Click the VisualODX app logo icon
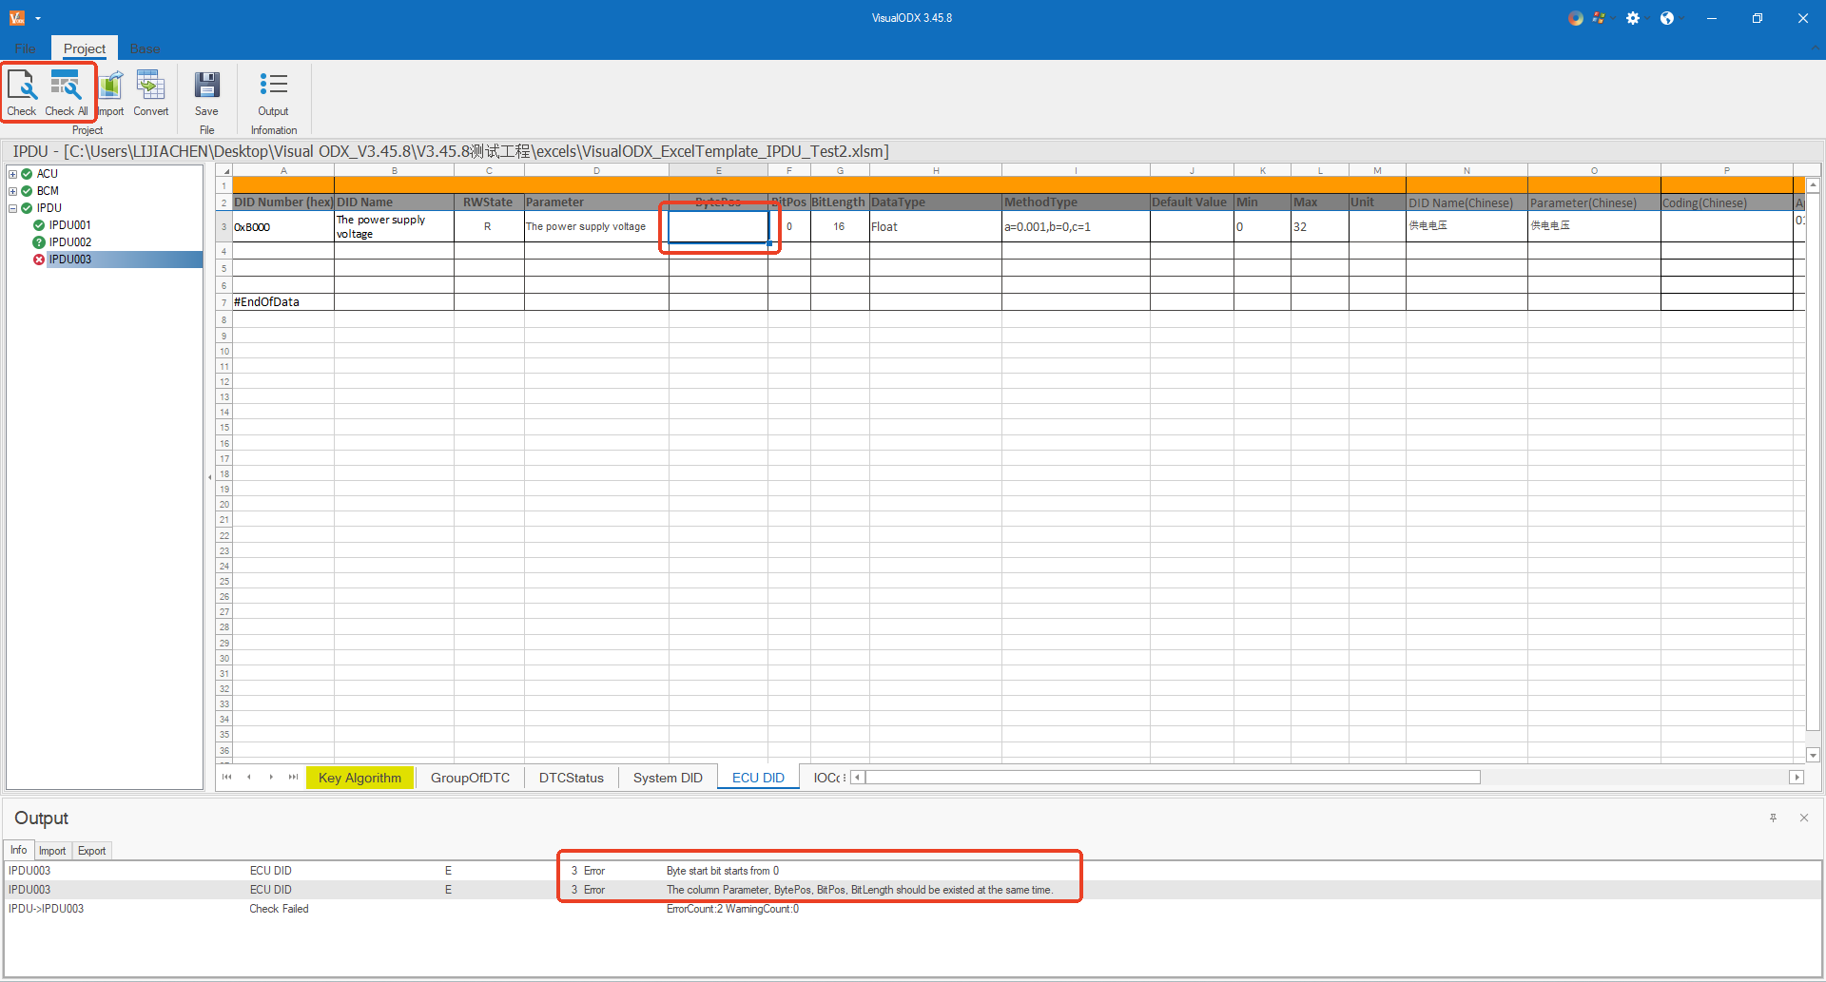This screenshot has width=1826, height=982. coord(16,18)
